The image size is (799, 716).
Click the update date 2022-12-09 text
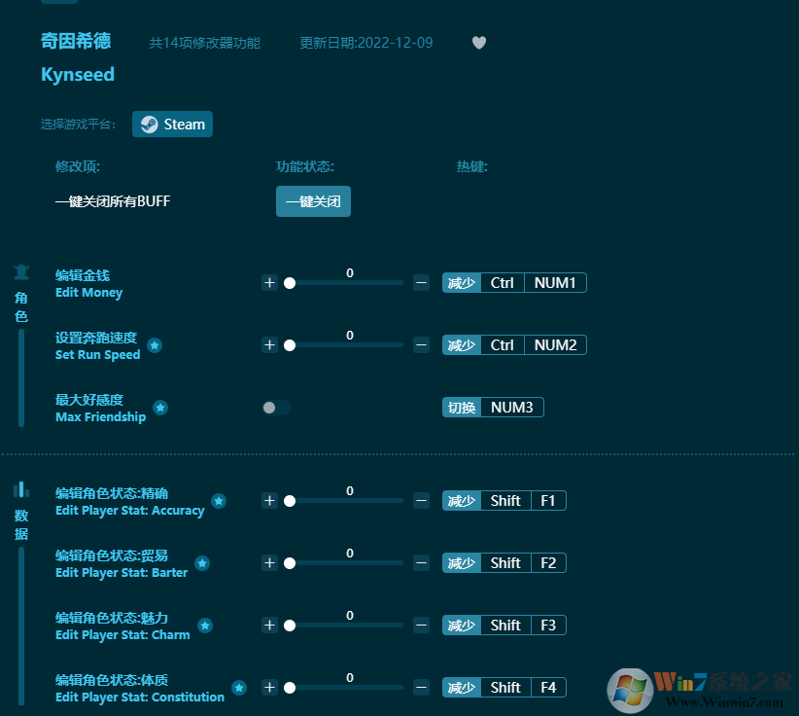point(365,43)
